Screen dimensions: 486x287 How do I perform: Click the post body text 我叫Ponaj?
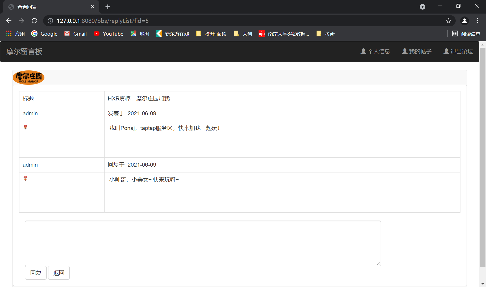[x=164, y=128]
